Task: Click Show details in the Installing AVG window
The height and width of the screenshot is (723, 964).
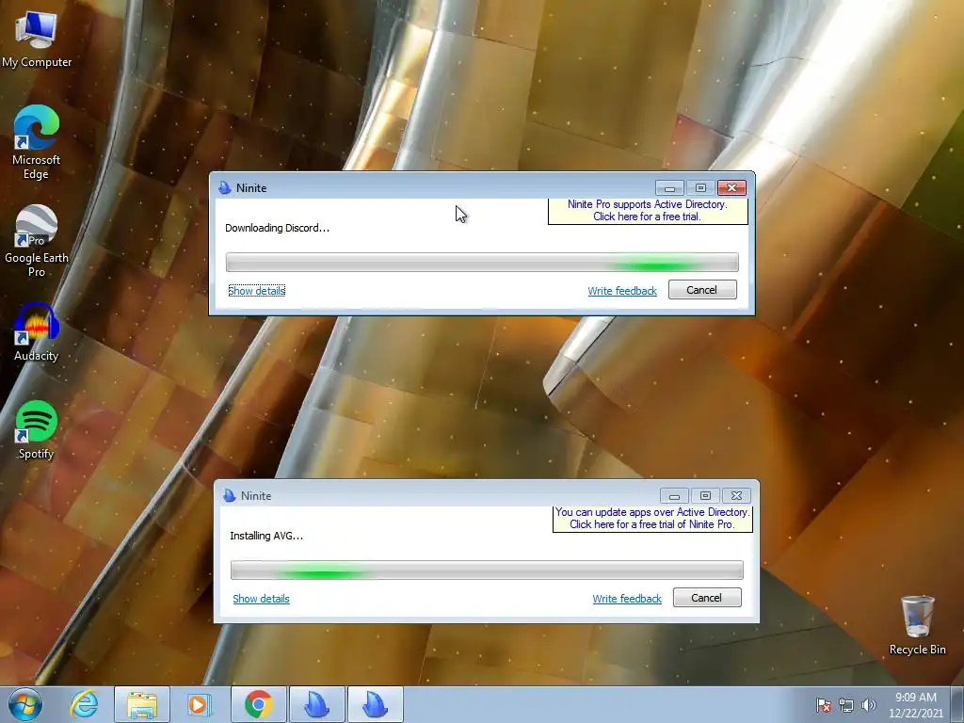Action: tap(262, 599)
